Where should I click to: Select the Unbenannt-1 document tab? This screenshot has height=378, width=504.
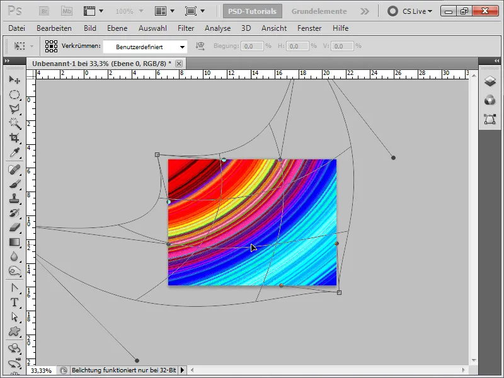101,64
